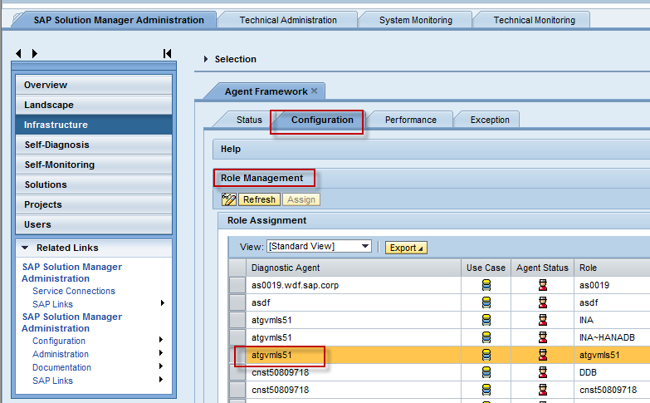Screen dimensions: 650x403
Task: Go back with the left navigation arrow
Action: 18,53
